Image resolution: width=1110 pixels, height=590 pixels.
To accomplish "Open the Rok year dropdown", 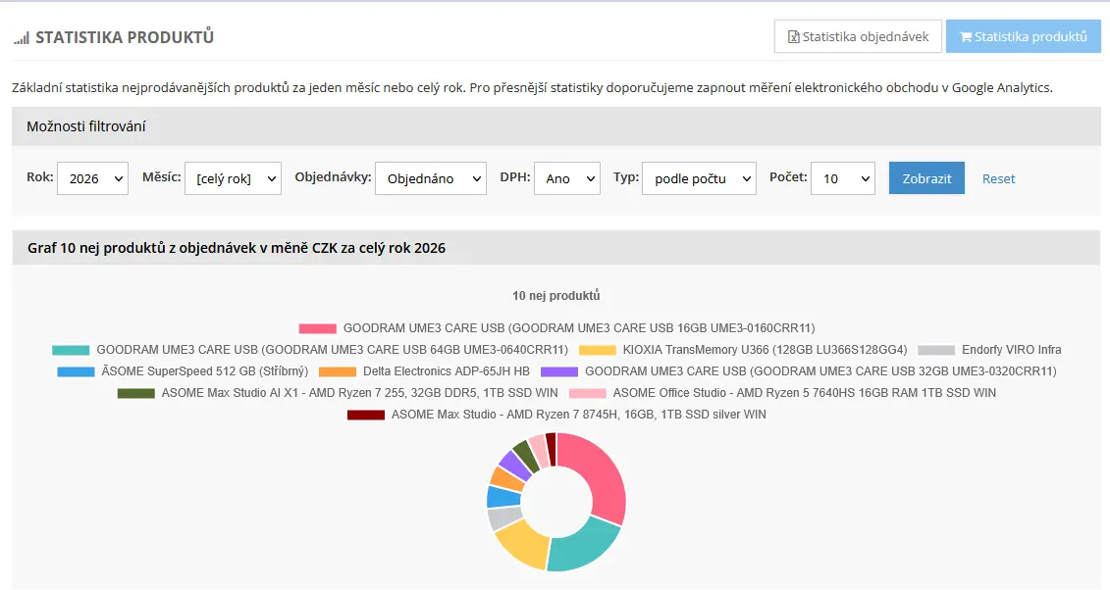I will coord(92,178).
